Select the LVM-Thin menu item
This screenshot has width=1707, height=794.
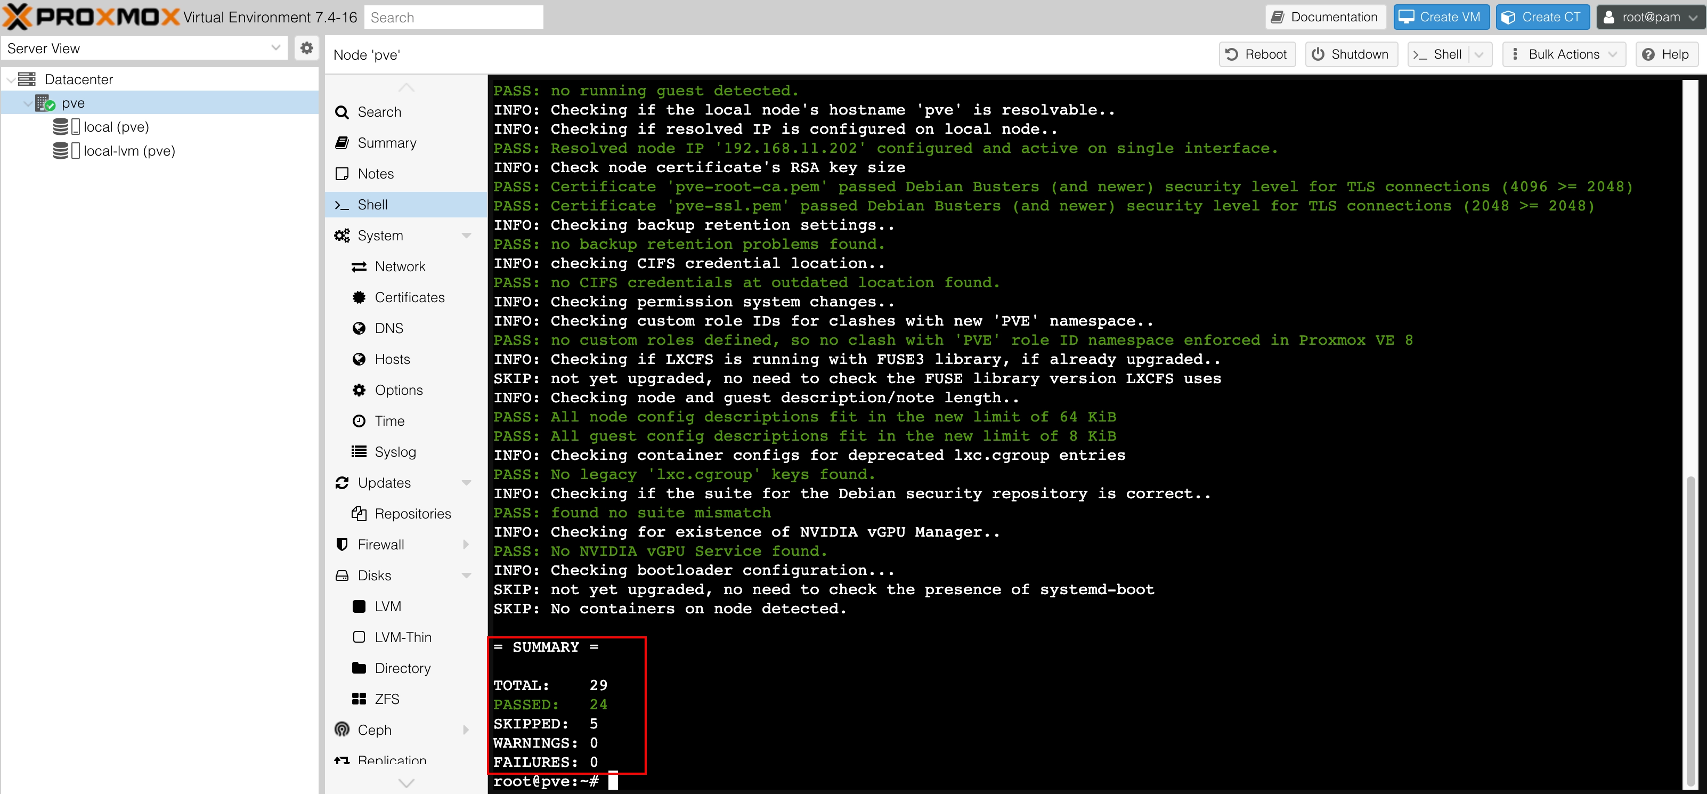pyautogui.click(x=400, y=637)
